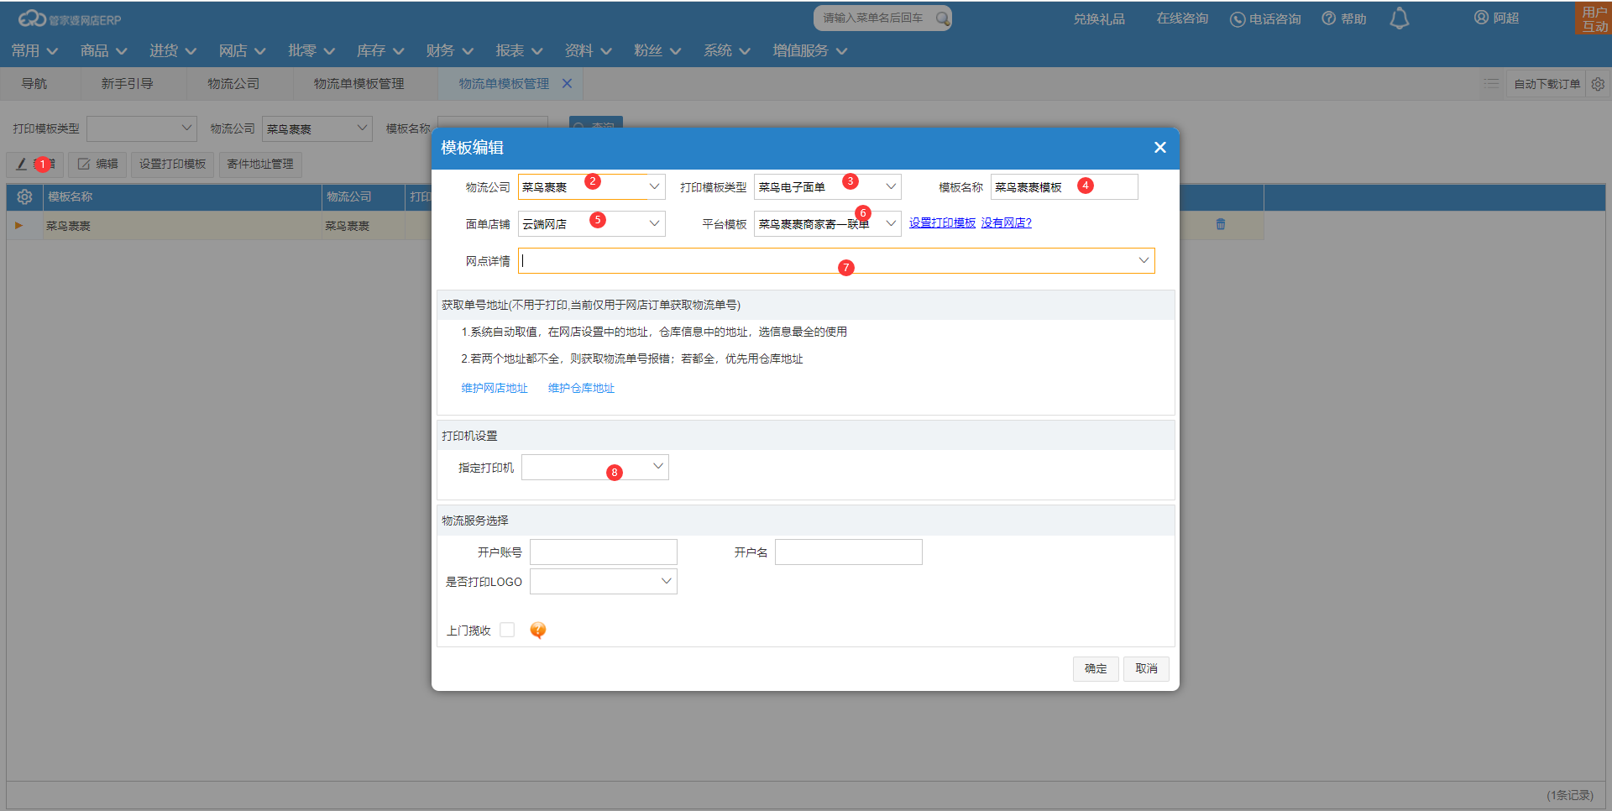
Task: Open the 库存 menu
Action: point(380,50)
